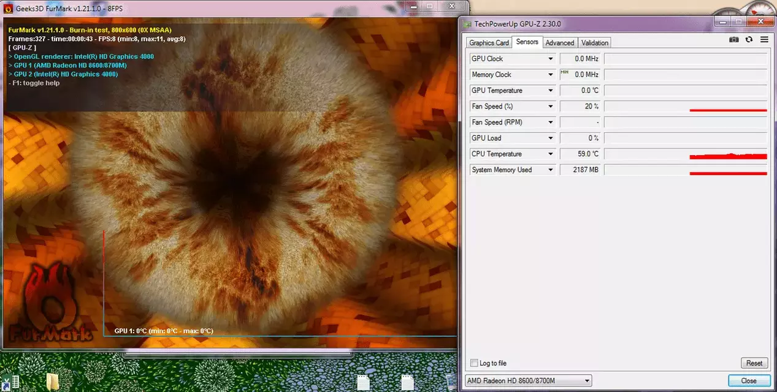
Task: Click the Fan Speed (%) history graph
Action: (686, 107)
